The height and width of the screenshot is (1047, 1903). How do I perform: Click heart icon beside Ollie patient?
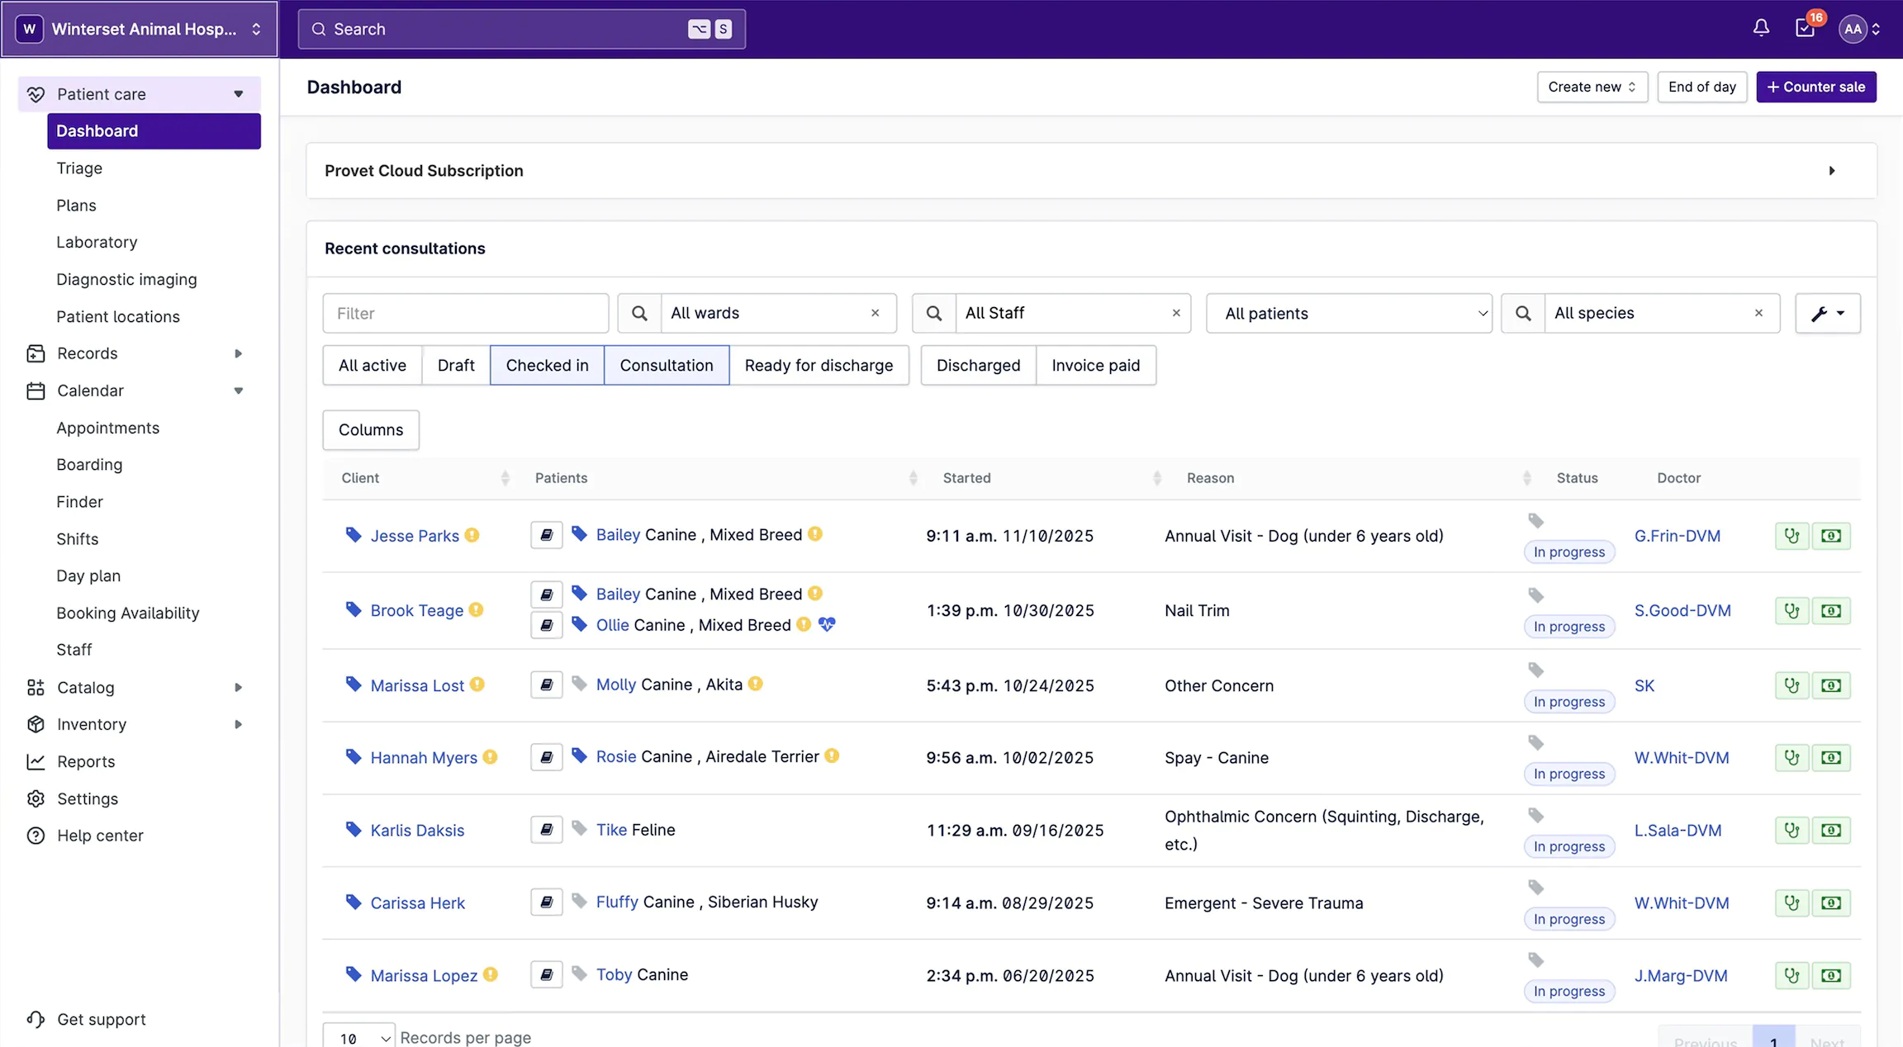point(827,625)
